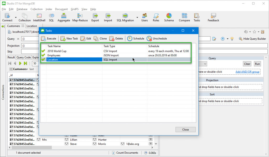The height and width of the screenshot is (157, 269).
Task: Switch to the Query Code tab
Action: (x=24, y=57)
